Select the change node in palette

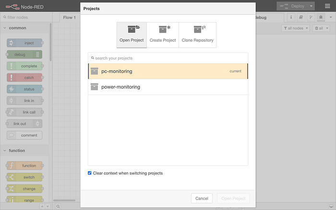pos(24,189)
